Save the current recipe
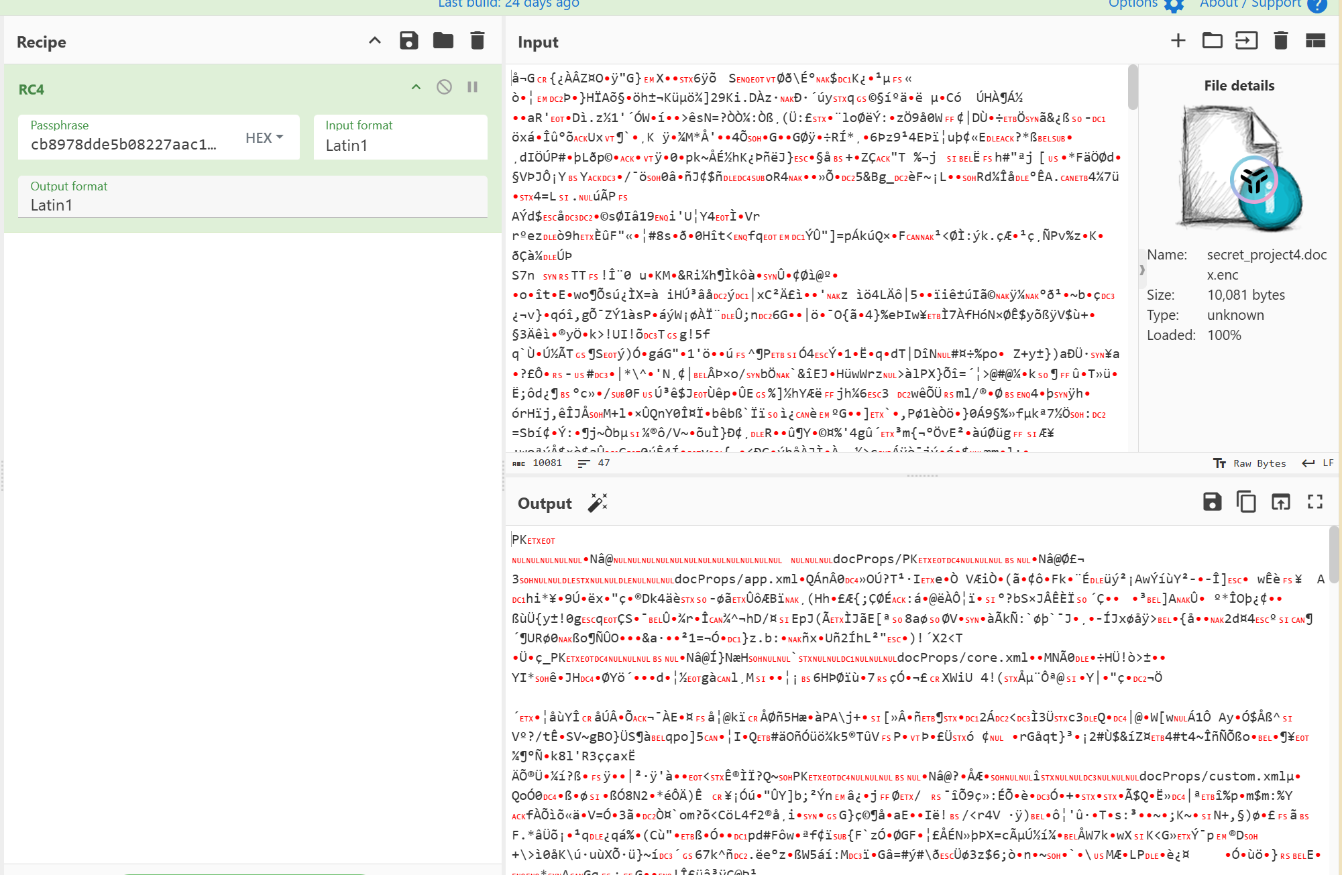The height and width of the screenshot is (875, 1342). (x=409, y=41)
